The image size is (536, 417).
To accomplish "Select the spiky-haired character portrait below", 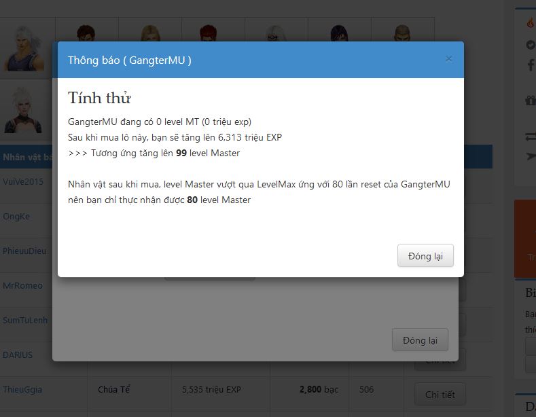I will (23, 110).
